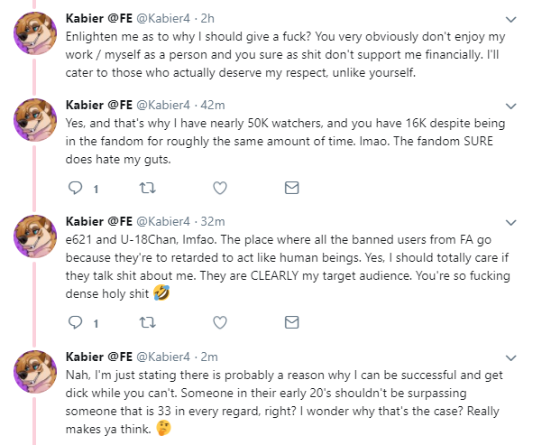Open the avatar next to the 2m tweet
This screenshot has width=551, height=445.
coord(38,372)
